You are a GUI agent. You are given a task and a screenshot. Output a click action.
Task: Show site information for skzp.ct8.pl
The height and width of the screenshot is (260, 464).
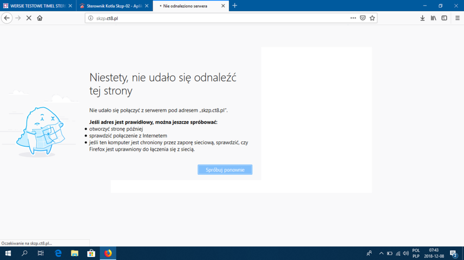click(x=91, y=18)
